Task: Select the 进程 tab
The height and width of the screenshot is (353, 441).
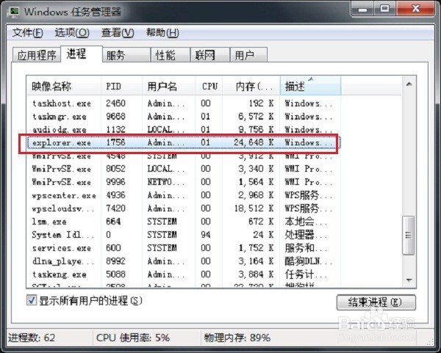Action: tap(82, 54)
